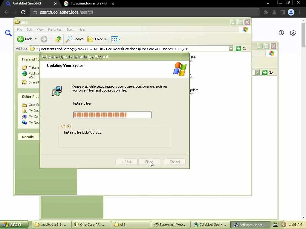Image resolution: width=306 pixels, height=229 pixels.
Task: Click 'Installing file OLEACC.DLL' text
Action: (82, 132)
